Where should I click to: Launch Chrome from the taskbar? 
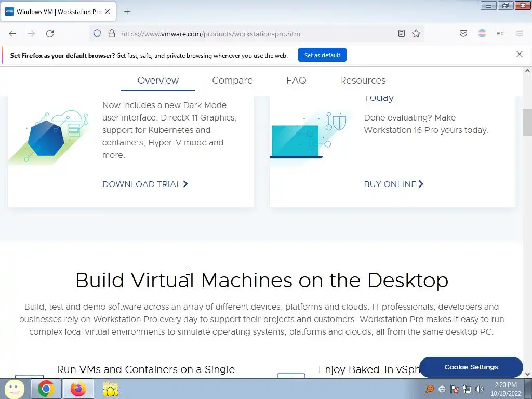pyautogui.click(x=46, y=389)
